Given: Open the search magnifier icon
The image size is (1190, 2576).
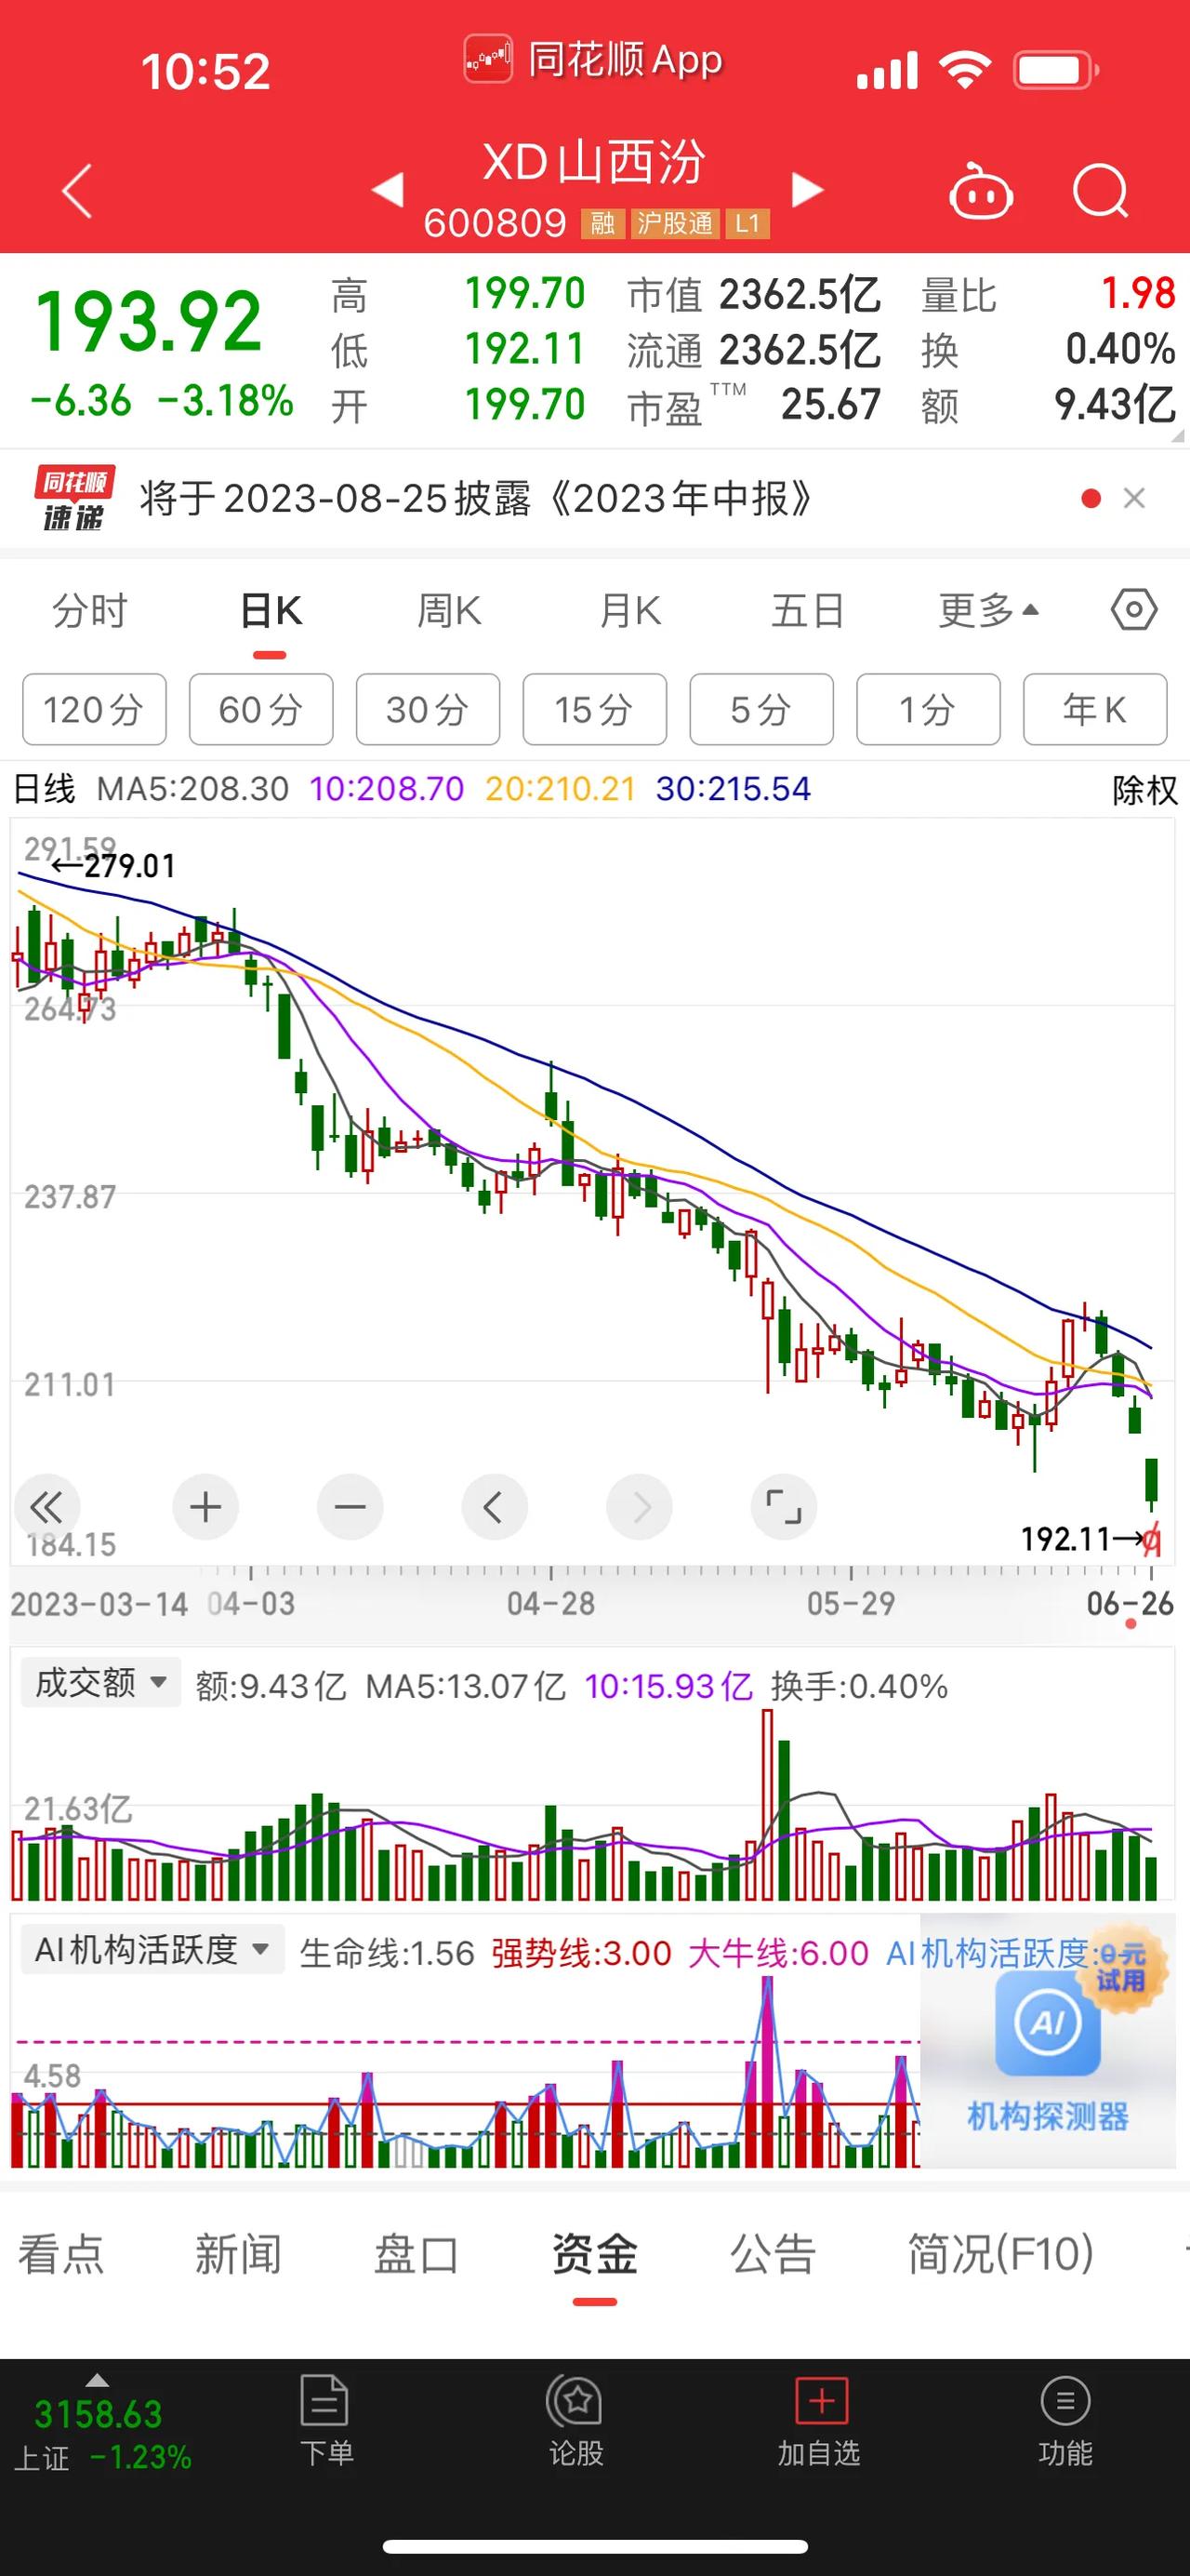Looking at the screenshot, I should pos(1100,190).
